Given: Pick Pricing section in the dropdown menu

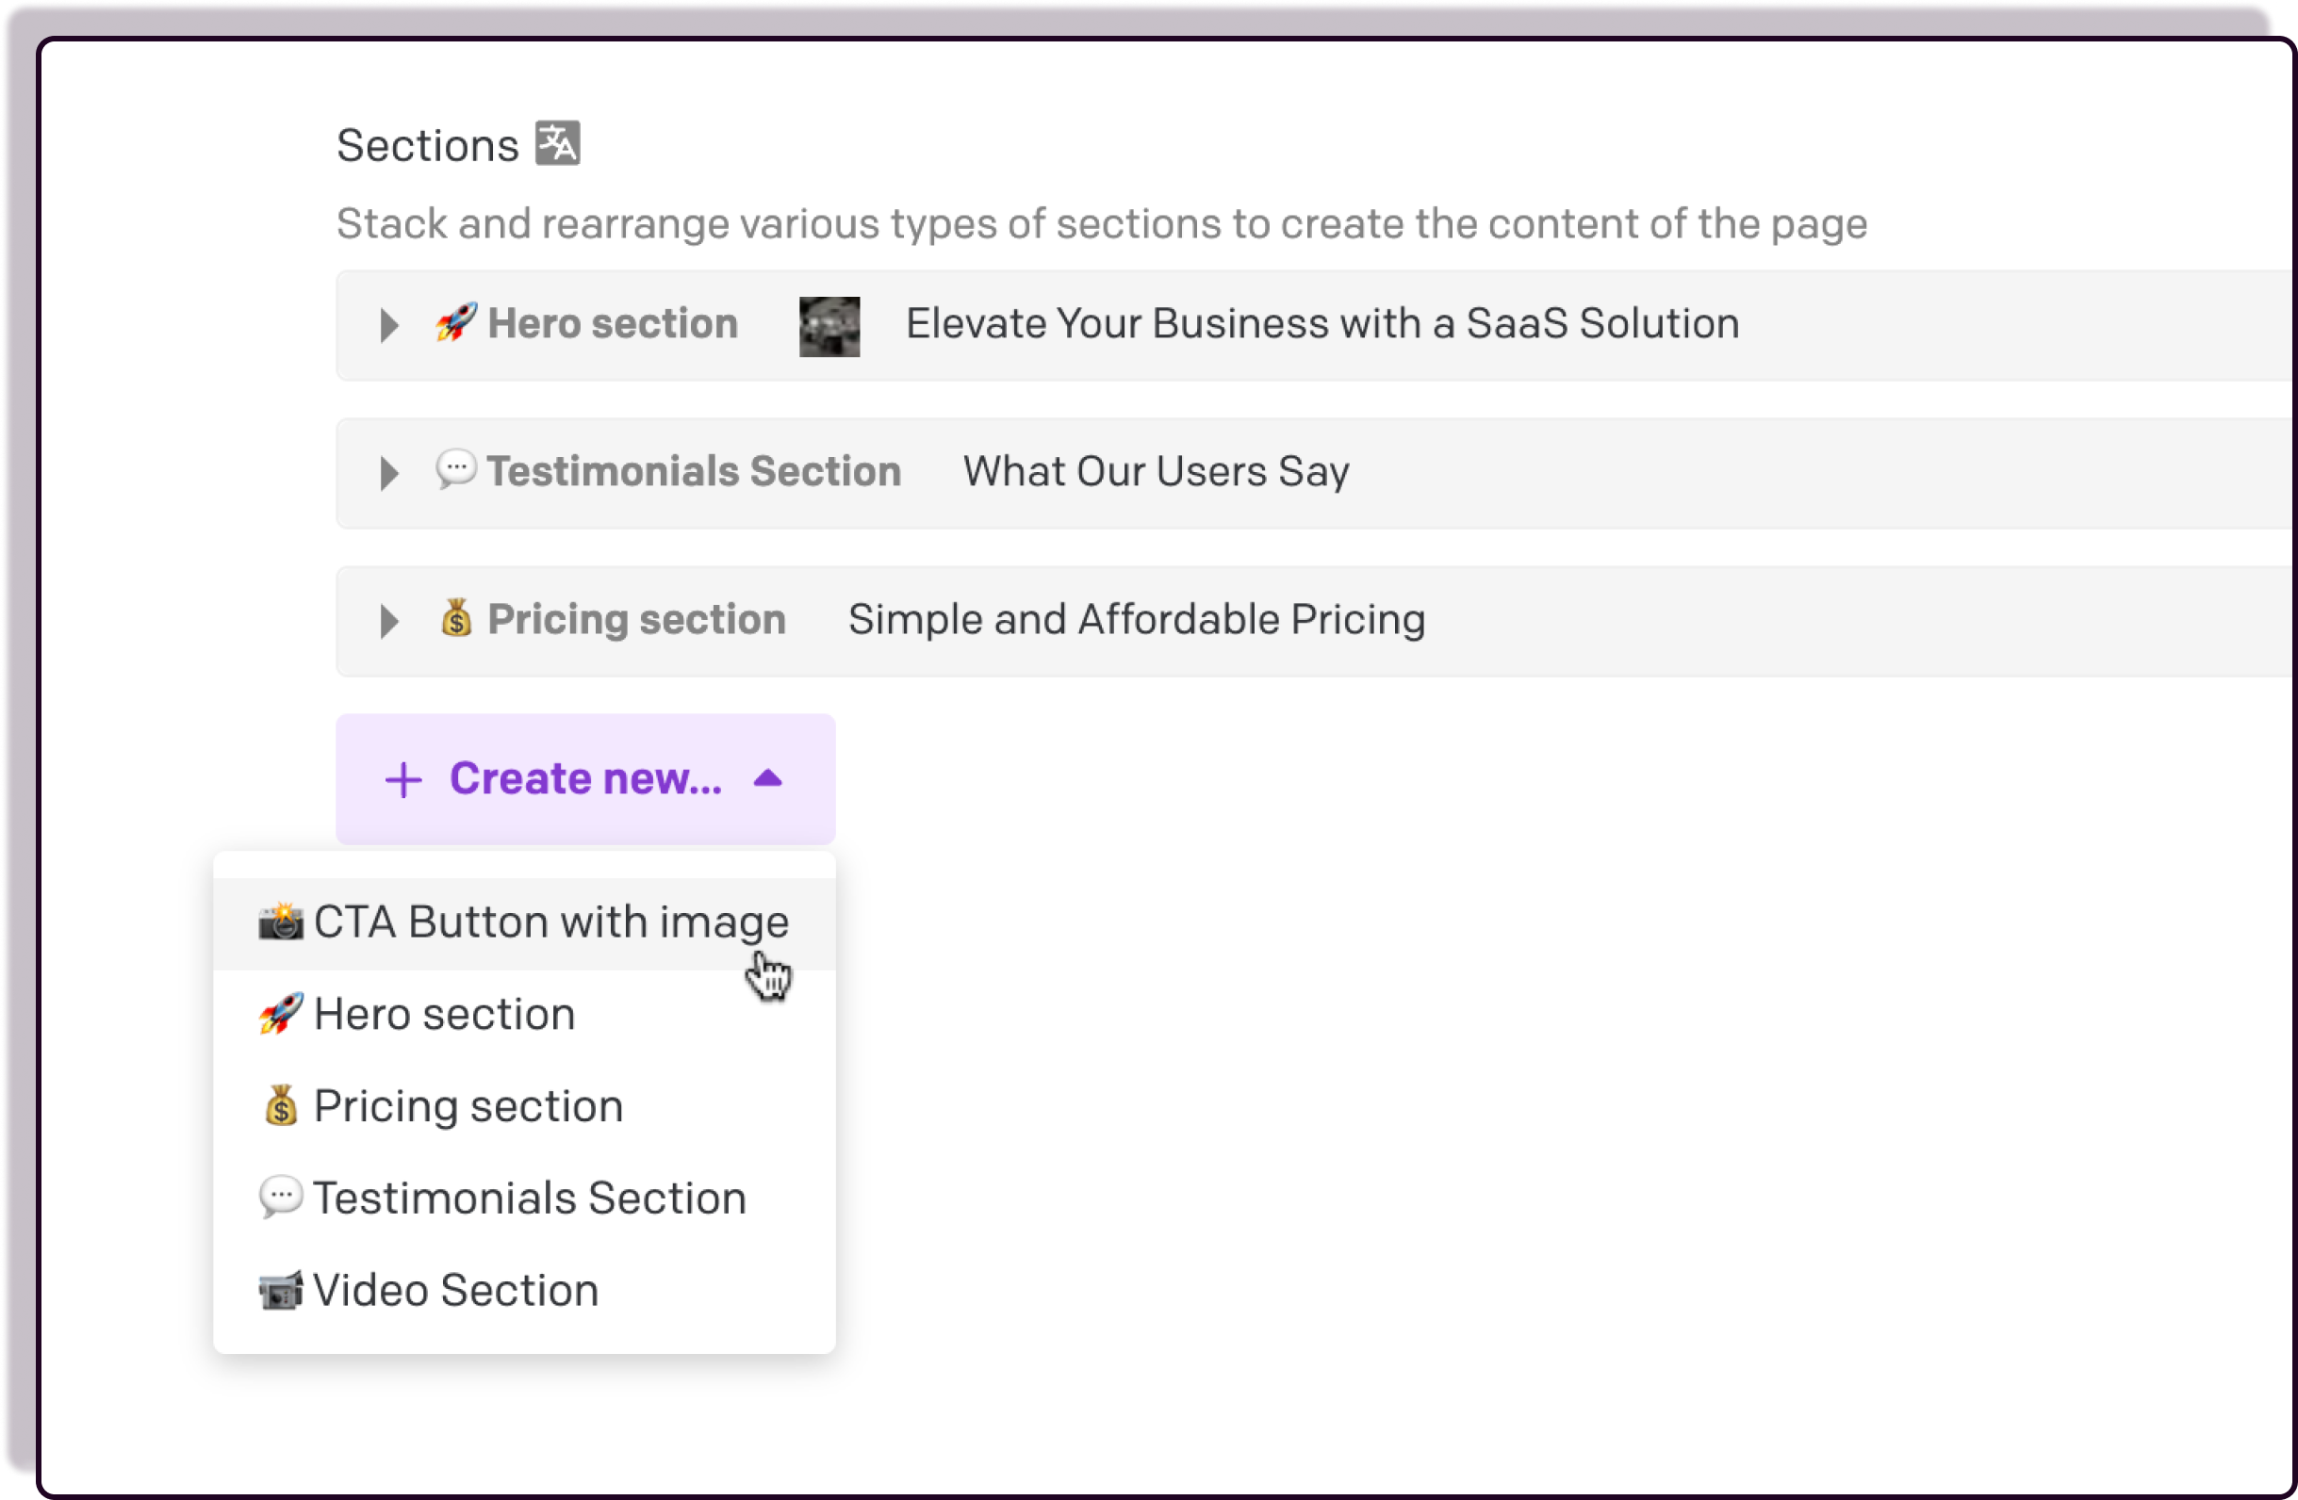Looking at the screenshot, I should pyautogui.click(x=468, y=1106).
